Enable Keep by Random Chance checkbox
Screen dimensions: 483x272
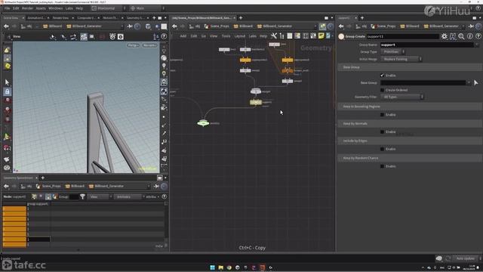(x=383, y=166)
